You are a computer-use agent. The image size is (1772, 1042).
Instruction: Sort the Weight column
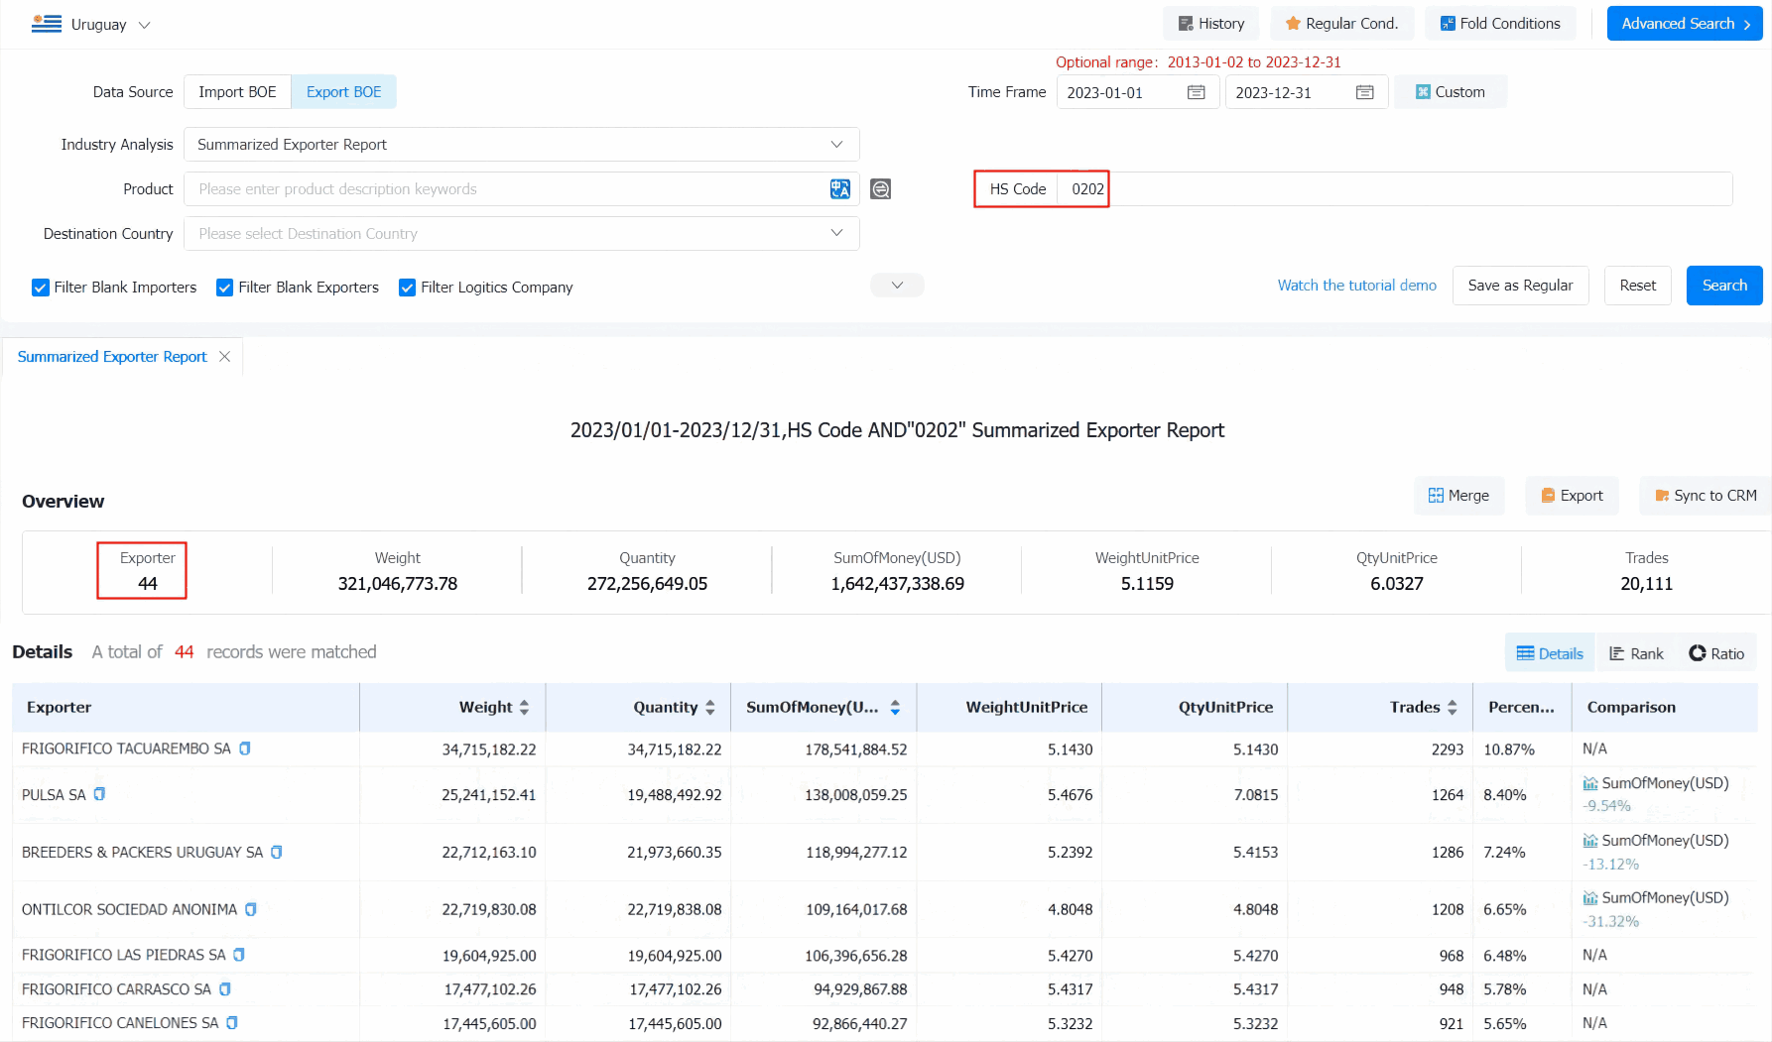pyautogui.click(x=524, y=707)
